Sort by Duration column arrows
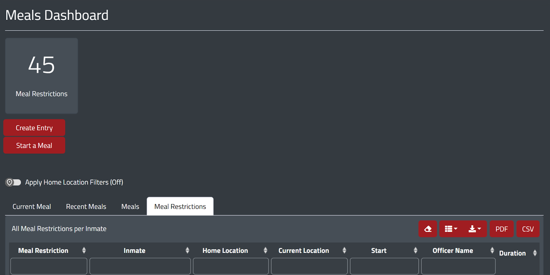Screen dimensions: 550x275 [x=535, y=253]
